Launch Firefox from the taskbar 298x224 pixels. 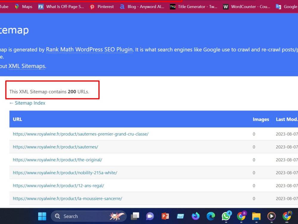[x=195, y=216]
